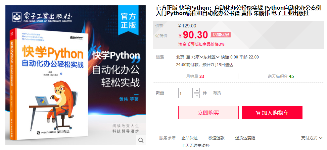Expand the 支付方式 payment methods

tap(312, 138)
